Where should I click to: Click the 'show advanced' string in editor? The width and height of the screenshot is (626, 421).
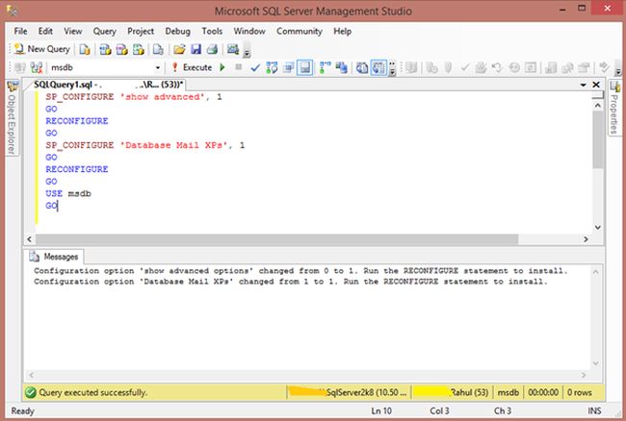click(x=162, y=97)
